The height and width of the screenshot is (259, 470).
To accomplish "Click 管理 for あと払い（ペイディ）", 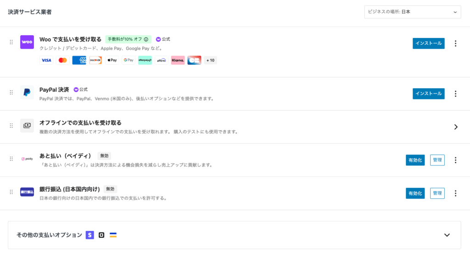I will pyautogui.click(x=437, y=160).
